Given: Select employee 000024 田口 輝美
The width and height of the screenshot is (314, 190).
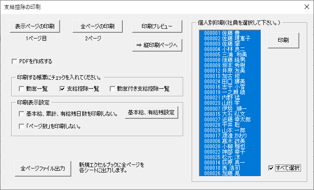Looking at the screenshot, I should [230, 82].
